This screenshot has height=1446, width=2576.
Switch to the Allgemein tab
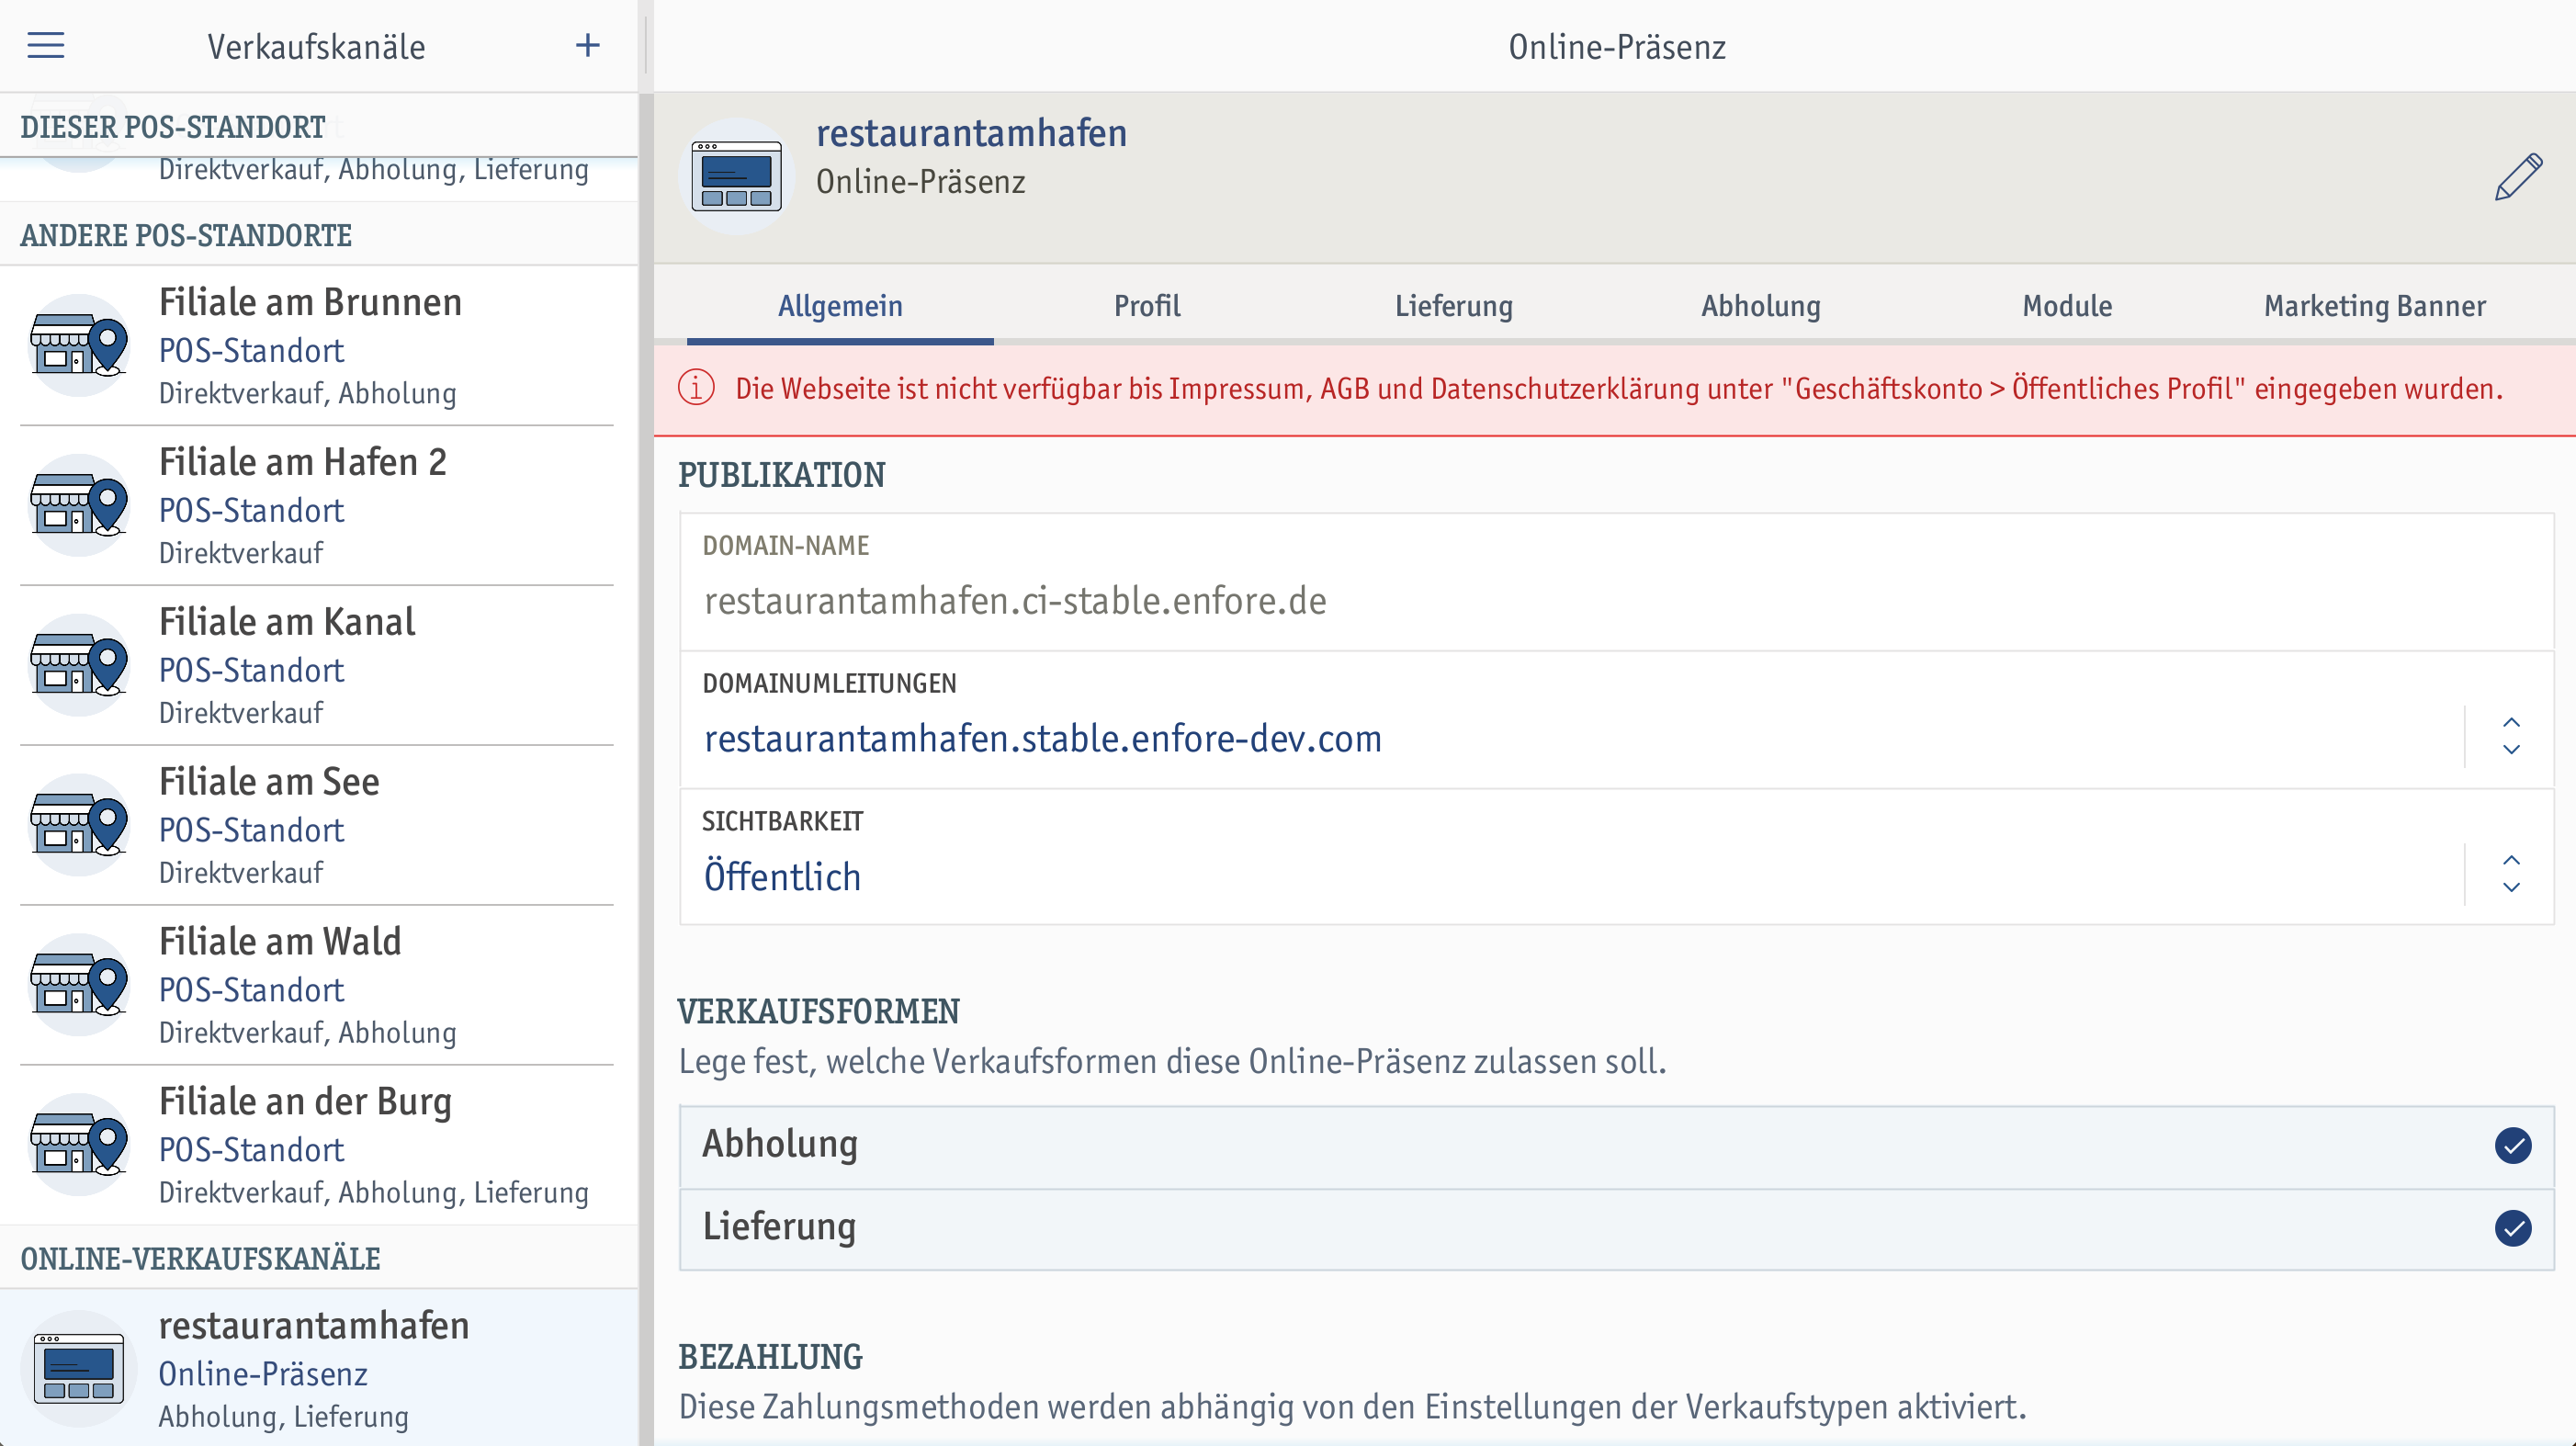840,306
